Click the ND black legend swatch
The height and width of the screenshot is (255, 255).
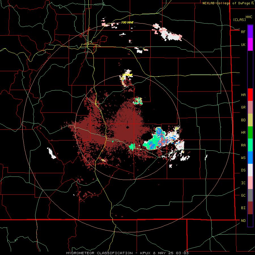[250, 220]
